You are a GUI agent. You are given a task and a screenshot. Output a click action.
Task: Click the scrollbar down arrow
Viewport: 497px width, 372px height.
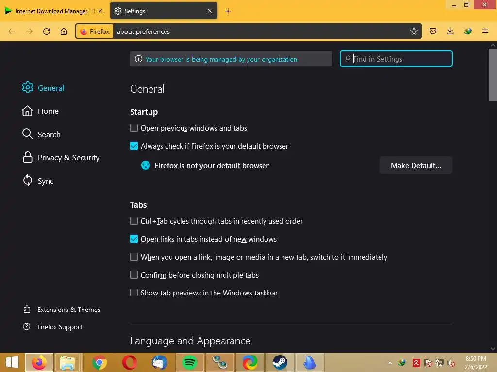pyautogui.click(x=493, y=349)
